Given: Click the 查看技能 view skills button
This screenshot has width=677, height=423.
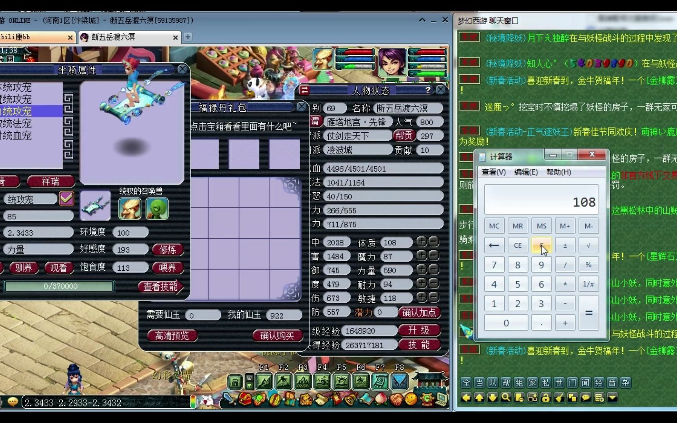Looking at the screenshot, I should 161,287.
